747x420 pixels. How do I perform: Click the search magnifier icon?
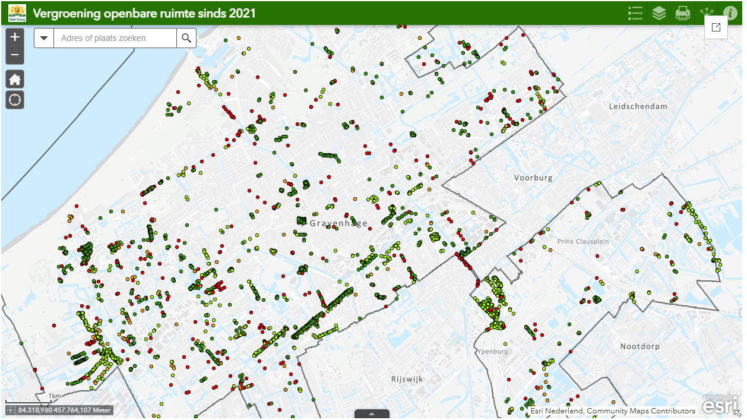click(x=186, y=37)
